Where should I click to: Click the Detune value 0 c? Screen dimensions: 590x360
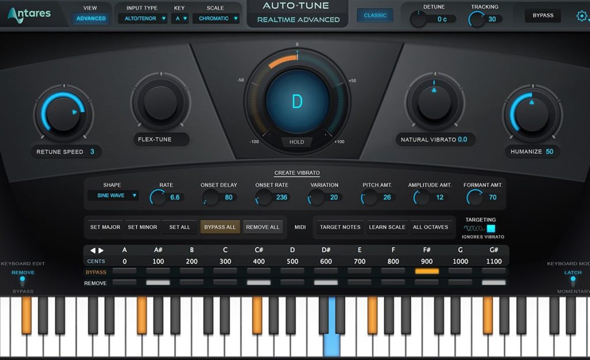coord(442,19)
